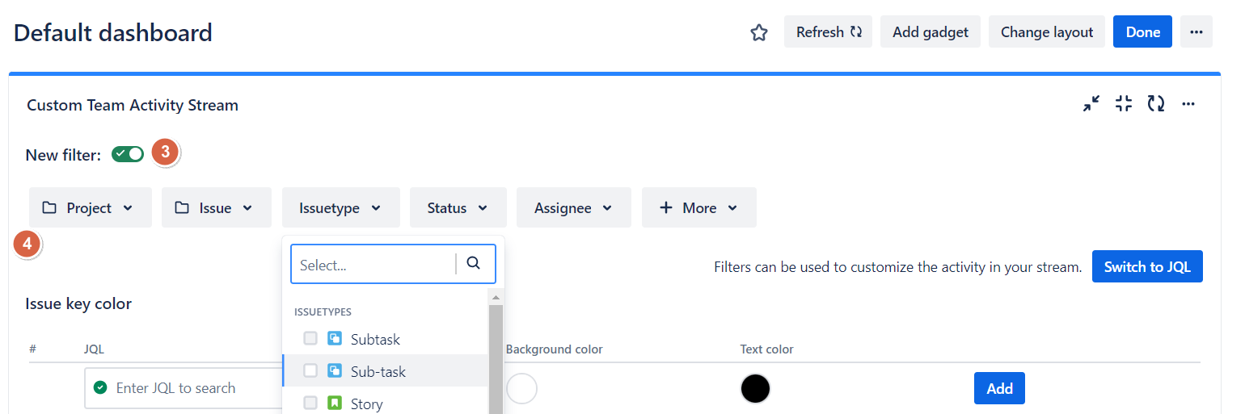Viewport: 1245px width, 414px height.
Task: Pick the black Text color swatch
Action: click(755, 388)
